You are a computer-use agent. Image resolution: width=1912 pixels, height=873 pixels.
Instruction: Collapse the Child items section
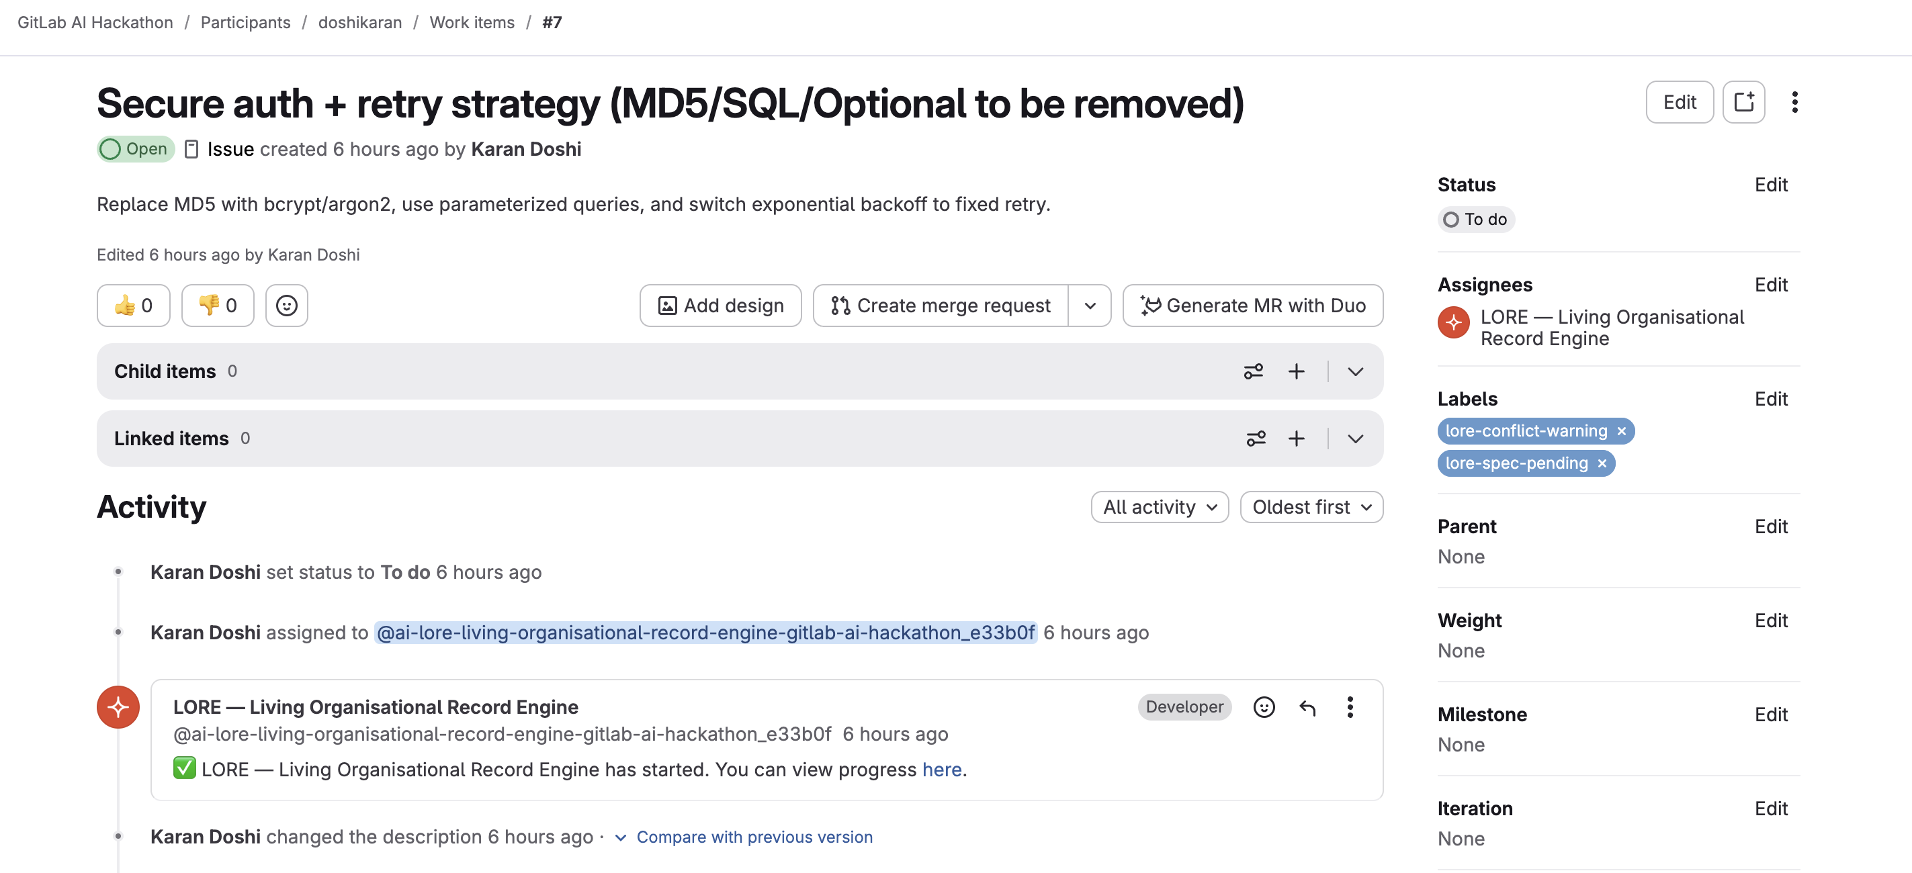coord(1354,371)
